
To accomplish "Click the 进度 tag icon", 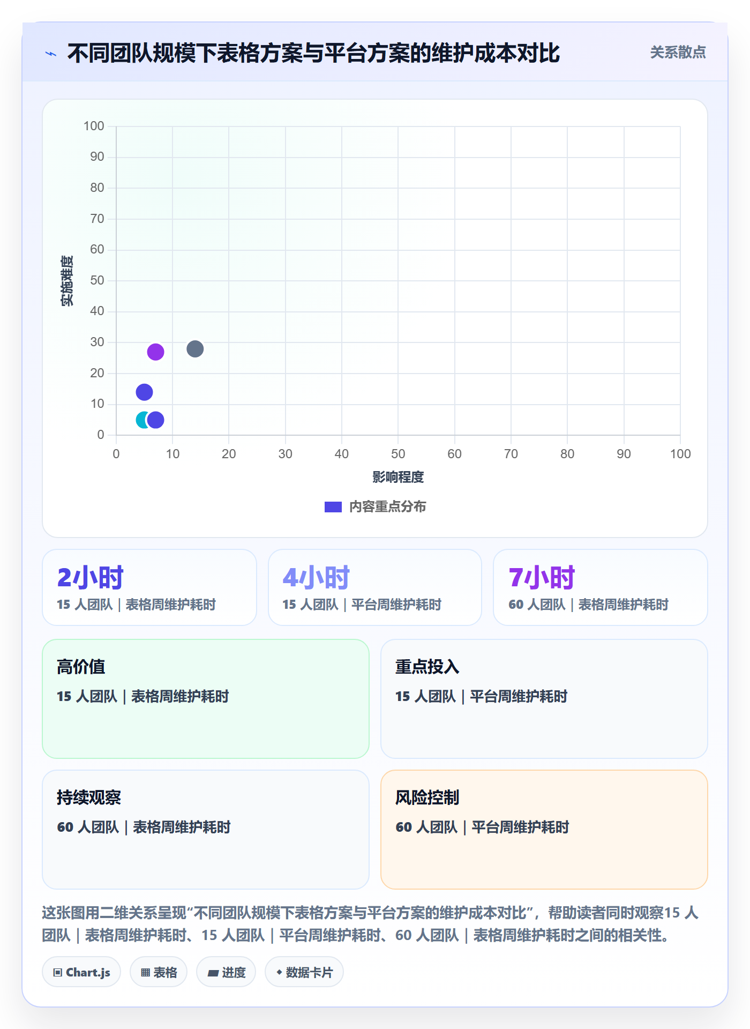I will click(x=213, y=973).
